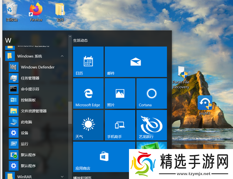Click the 任务管理器 label
Viewport: 233px width, 179px height.
pyautogui.click(x=30, y=78)
